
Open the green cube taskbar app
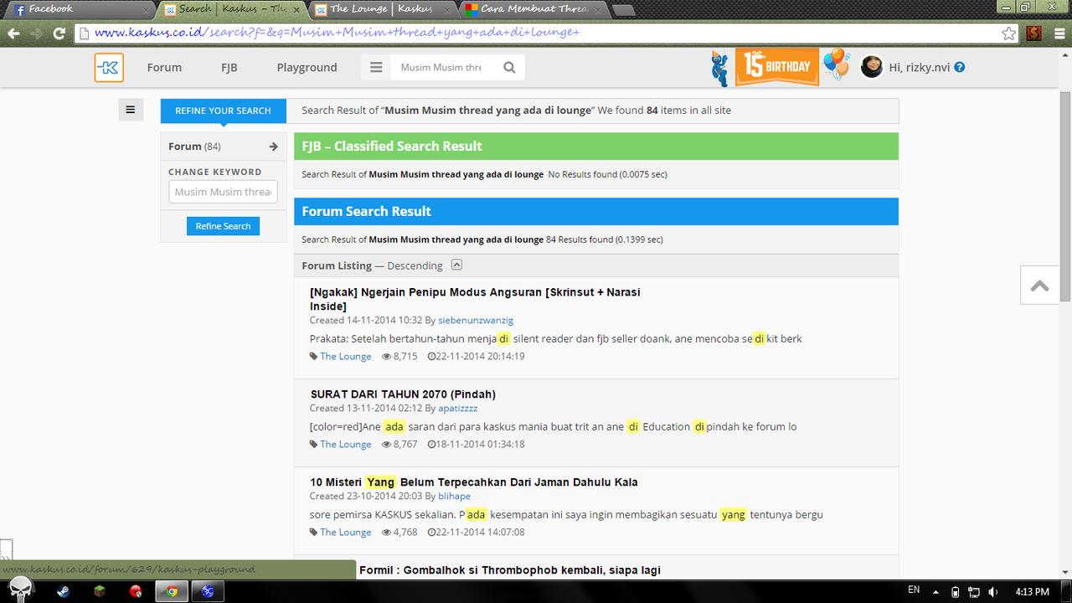click(x=100, y=591)
